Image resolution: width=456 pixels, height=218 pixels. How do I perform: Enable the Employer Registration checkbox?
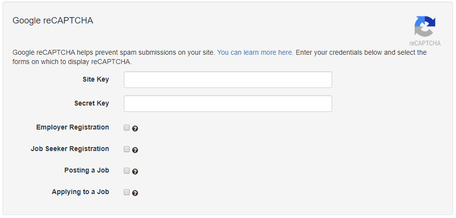[127, 128]
